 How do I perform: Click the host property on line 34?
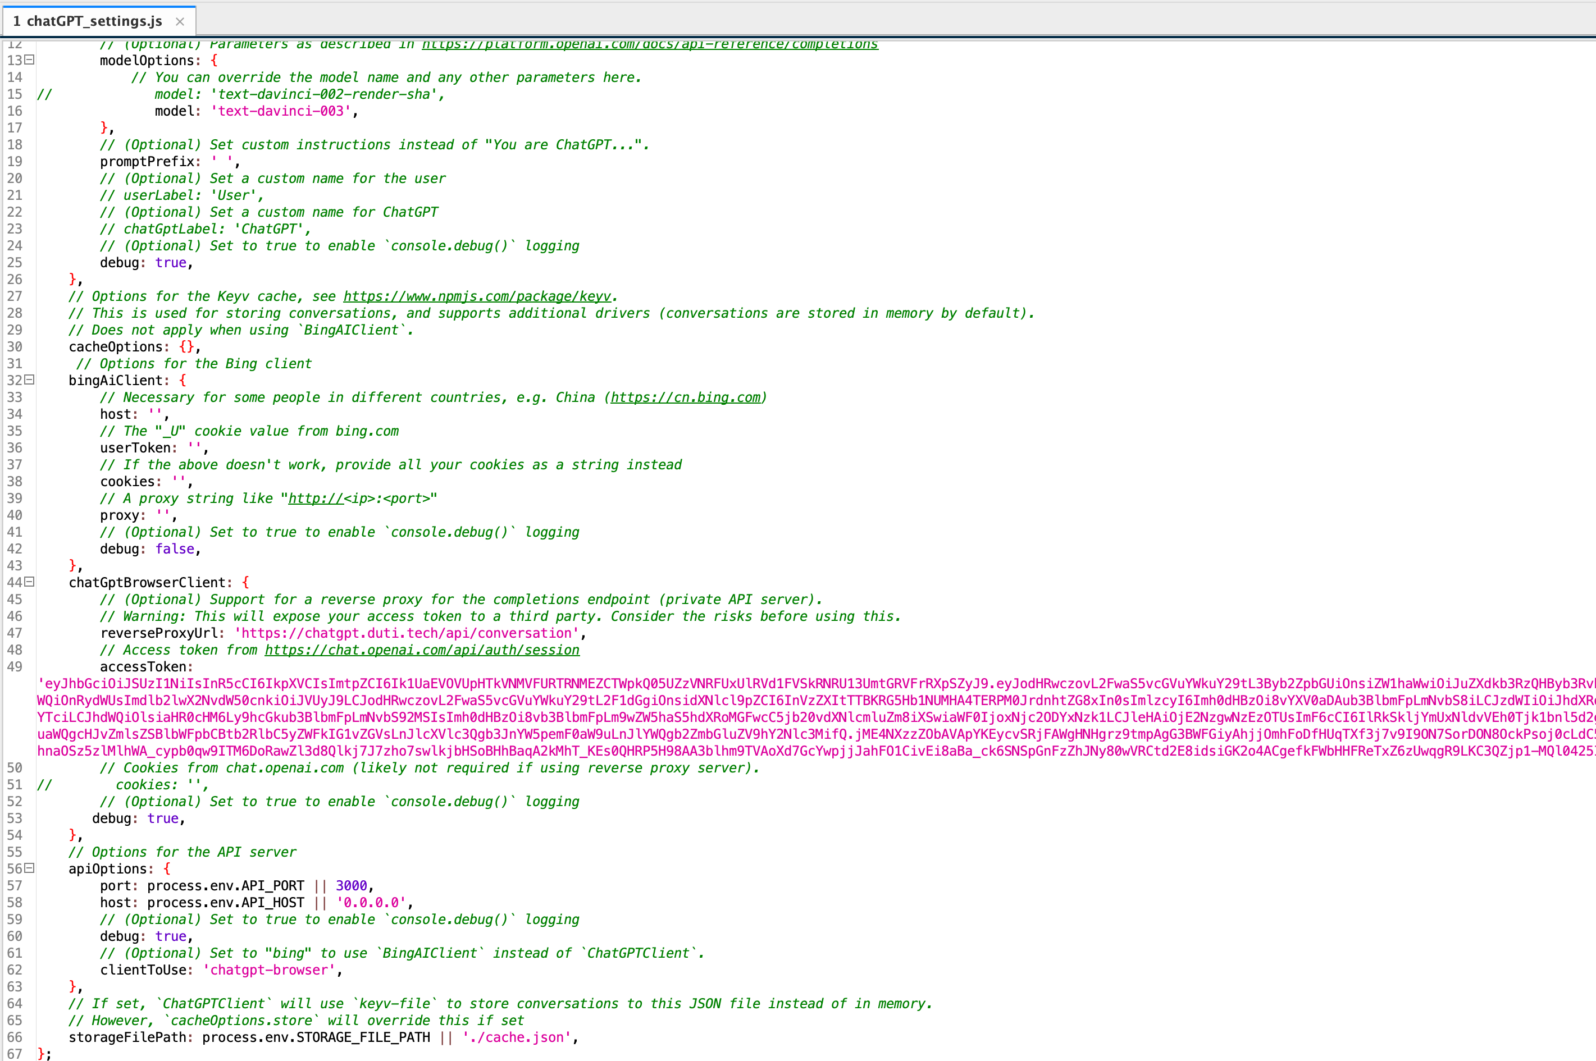116,414
